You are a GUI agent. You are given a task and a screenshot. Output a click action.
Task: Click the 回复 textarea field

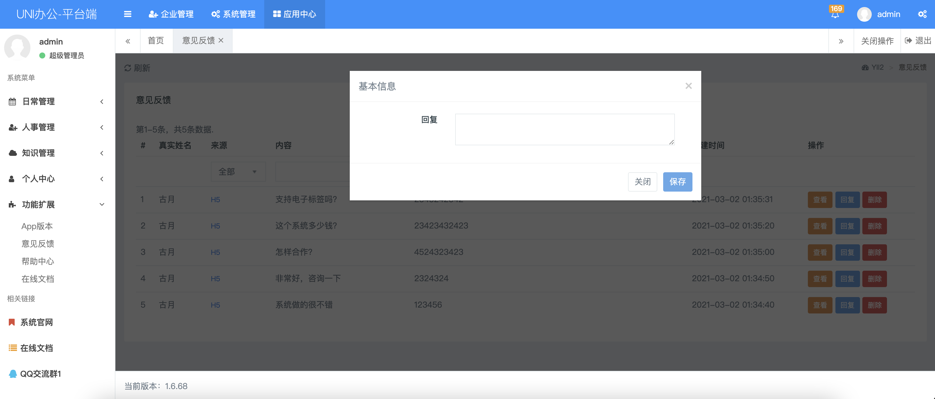click(564, 129)
